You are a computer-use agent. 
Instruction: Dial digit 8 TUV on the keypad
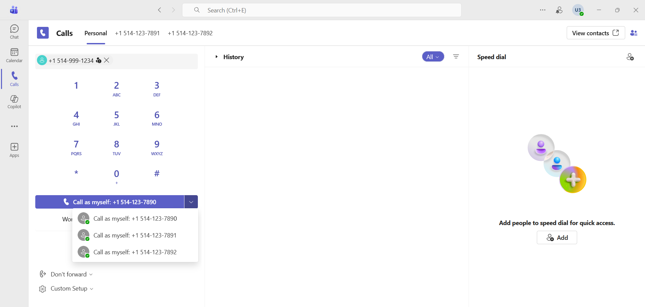coord(117,148)
